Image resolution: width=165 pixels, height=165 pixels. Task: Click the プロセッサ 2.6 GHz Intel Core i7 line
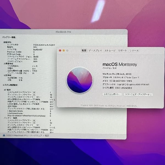[121, 78]
